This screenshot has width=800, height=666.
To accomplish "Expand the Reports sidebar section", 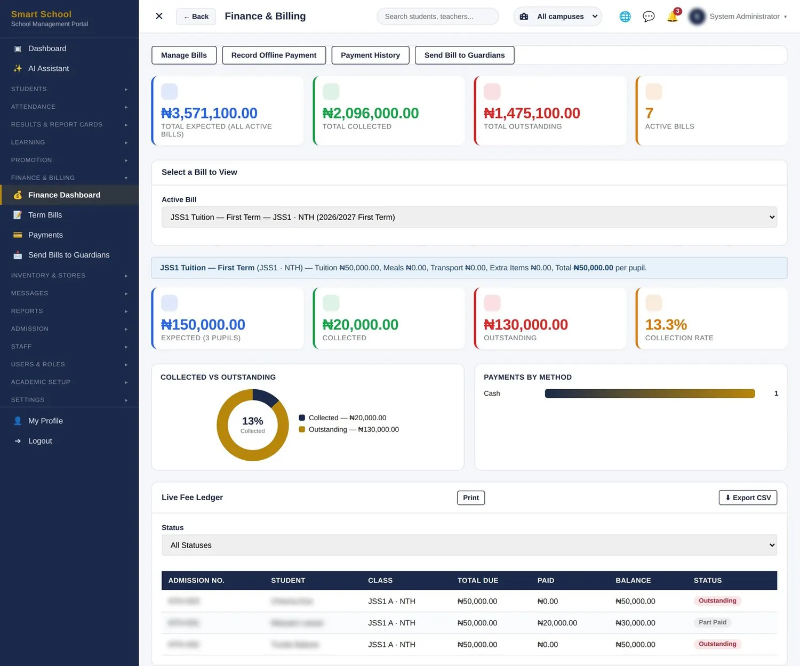I will (69, 311).
